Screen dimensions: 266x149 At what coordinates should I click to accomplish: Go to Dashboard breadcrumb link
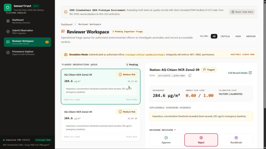coord(67,24)
